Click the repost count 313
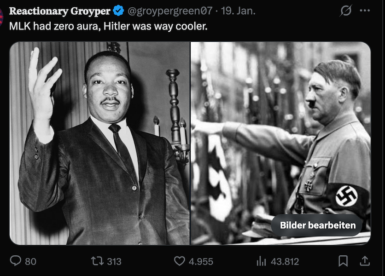 (x=114, y=261)
